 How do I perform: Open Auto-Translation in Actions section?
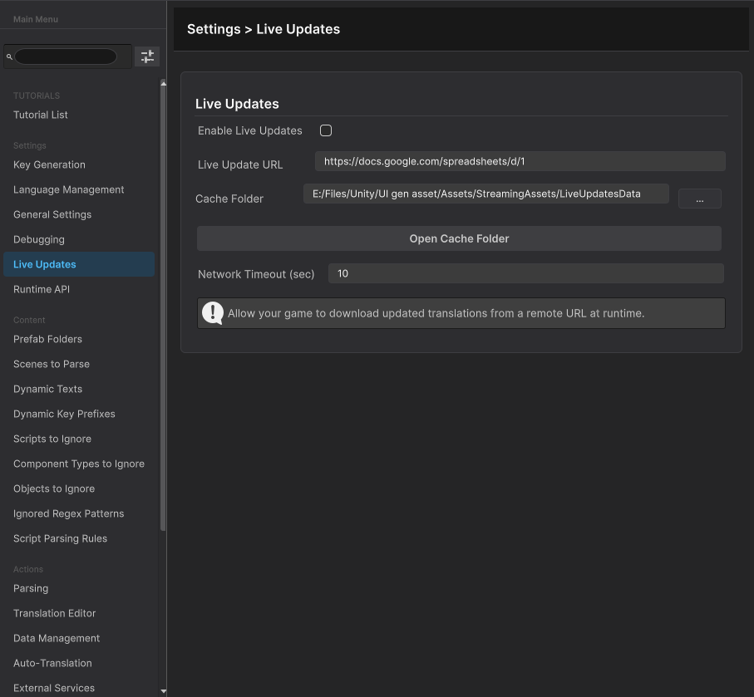pyautogui.click(x=52, y=663)
